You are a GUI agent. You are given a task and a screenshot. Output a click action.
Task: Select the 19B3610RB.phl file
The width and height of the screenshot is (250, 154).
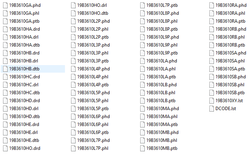(230, 37)
